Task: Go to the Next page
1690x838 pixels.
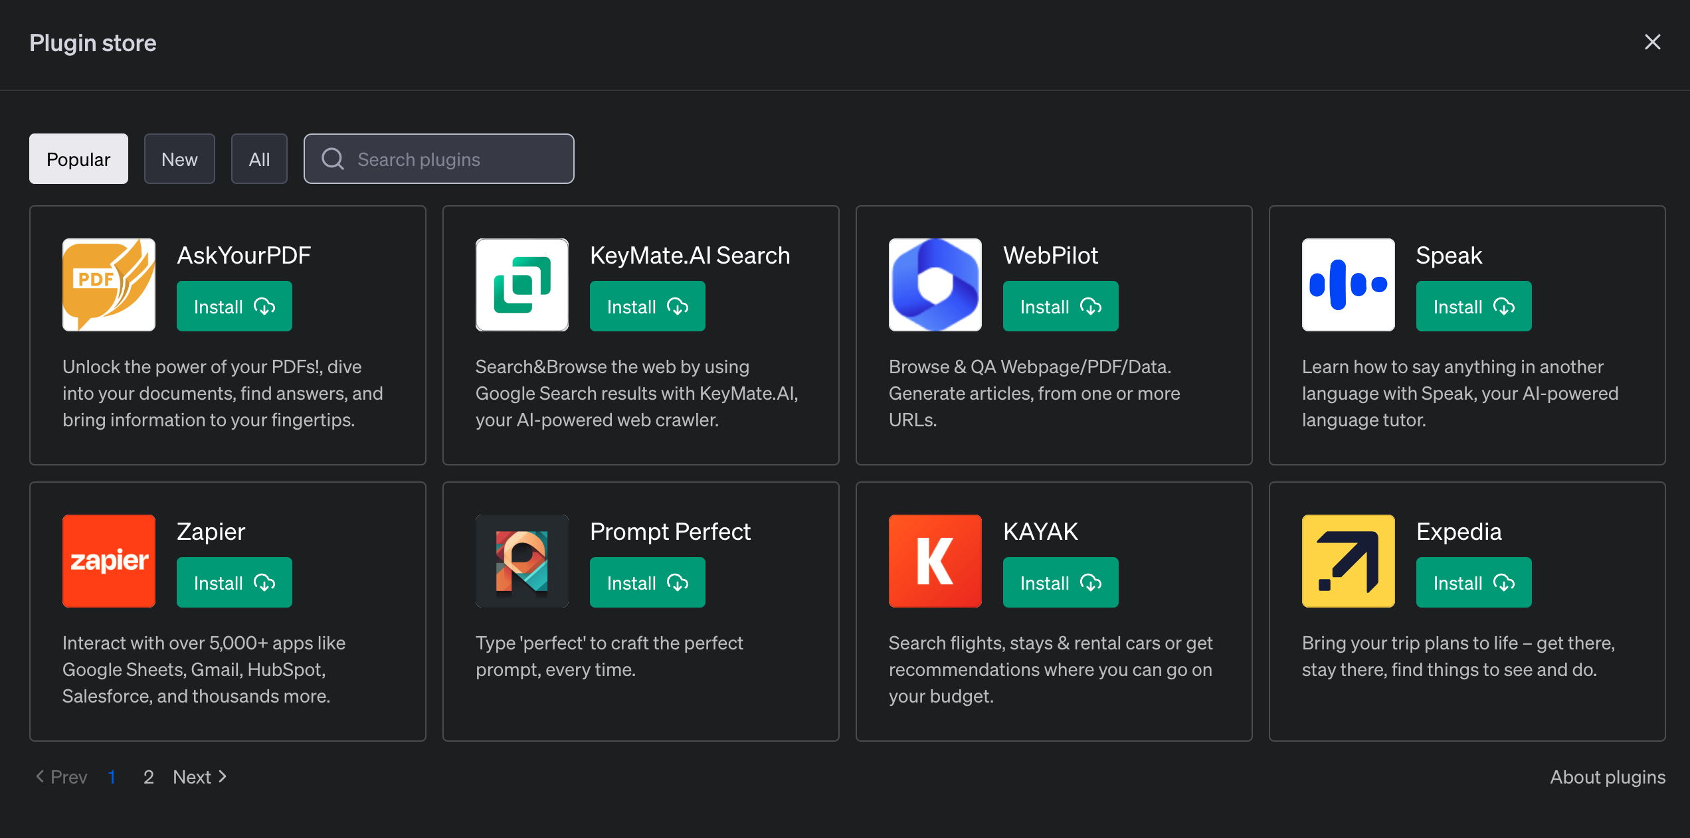Action: coord(200,777)
